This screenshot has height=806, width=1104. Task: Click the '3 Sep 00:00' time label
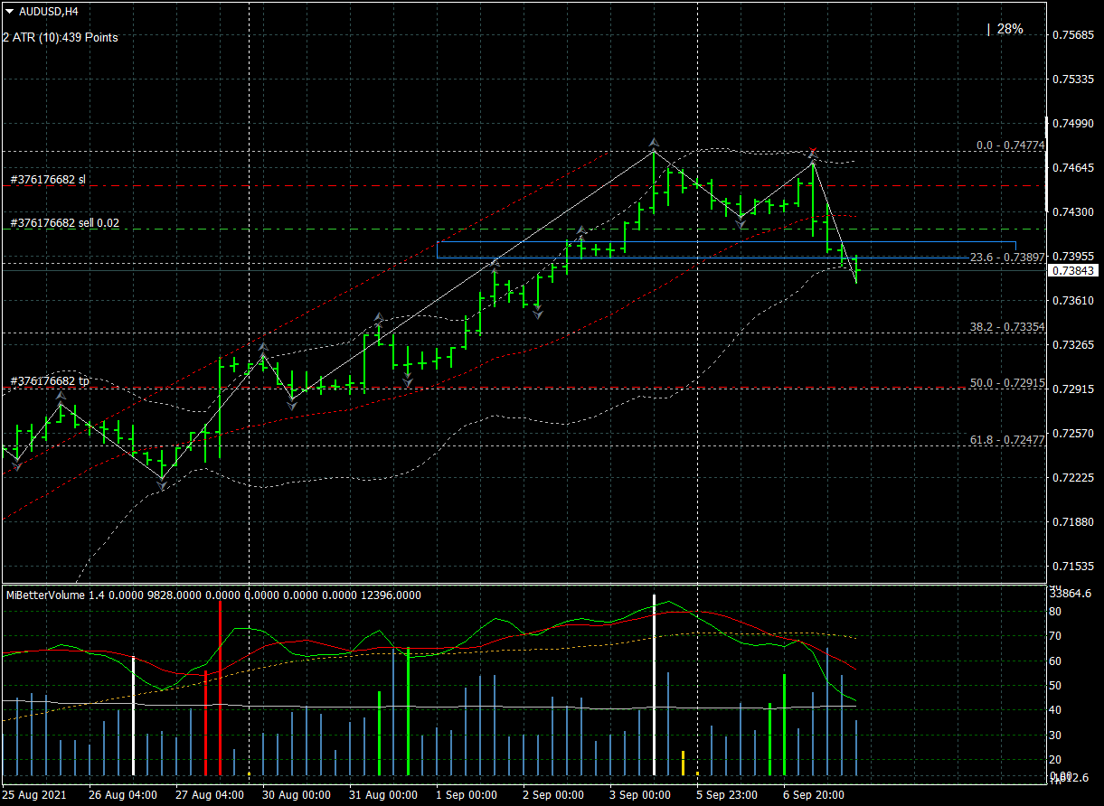[640, 795]
